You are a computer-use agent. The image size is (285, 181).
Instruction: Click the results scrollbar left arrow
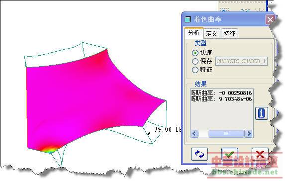[194, 134]
